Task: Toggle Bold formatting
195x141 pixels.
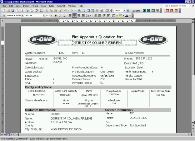Action: [56, 16]
